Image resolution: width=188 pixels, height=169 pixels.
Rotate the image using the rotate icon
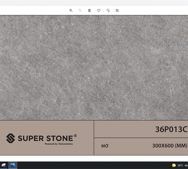click(x=108, y=11)
